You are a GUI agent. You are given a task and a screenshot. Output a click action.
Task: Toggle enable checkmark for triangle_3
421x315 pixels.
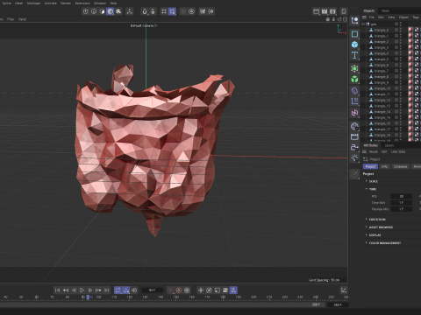(396, 47)
